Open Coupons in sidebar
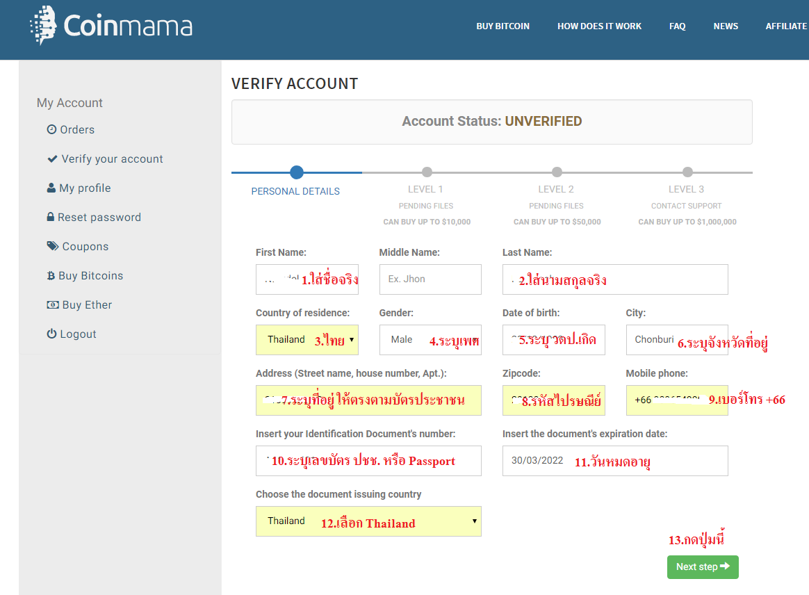The height and width of the screenshot is (595, 809). [x=85, y=247]
